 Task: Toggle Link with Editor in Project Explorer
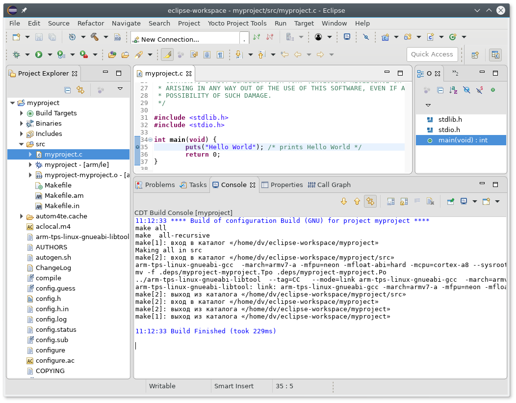tap(80, 90)
